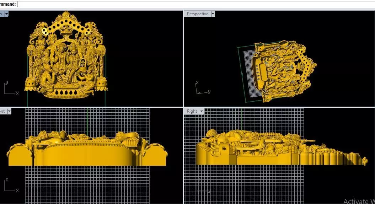The height and width of the screenshot is (204, 375).
Task: Select the model in Perspective viewport
Action: coord(285,71)
